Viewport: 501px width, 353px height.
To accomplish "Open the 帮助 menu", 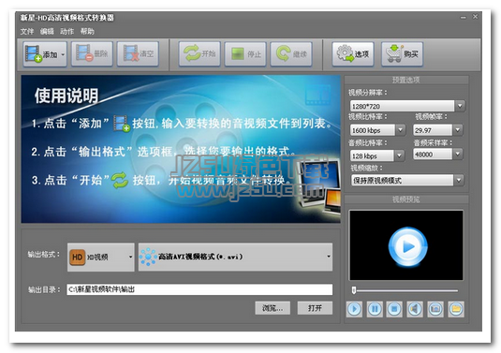I will [87, 31].
